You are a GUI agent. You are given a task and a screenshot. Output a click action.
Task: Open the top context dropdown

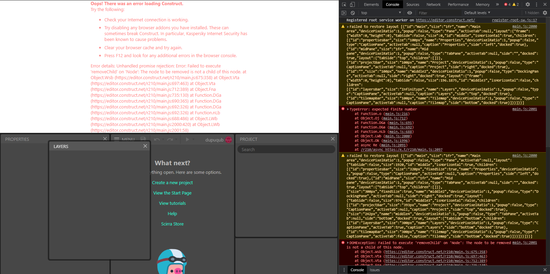tap(381, 13)
